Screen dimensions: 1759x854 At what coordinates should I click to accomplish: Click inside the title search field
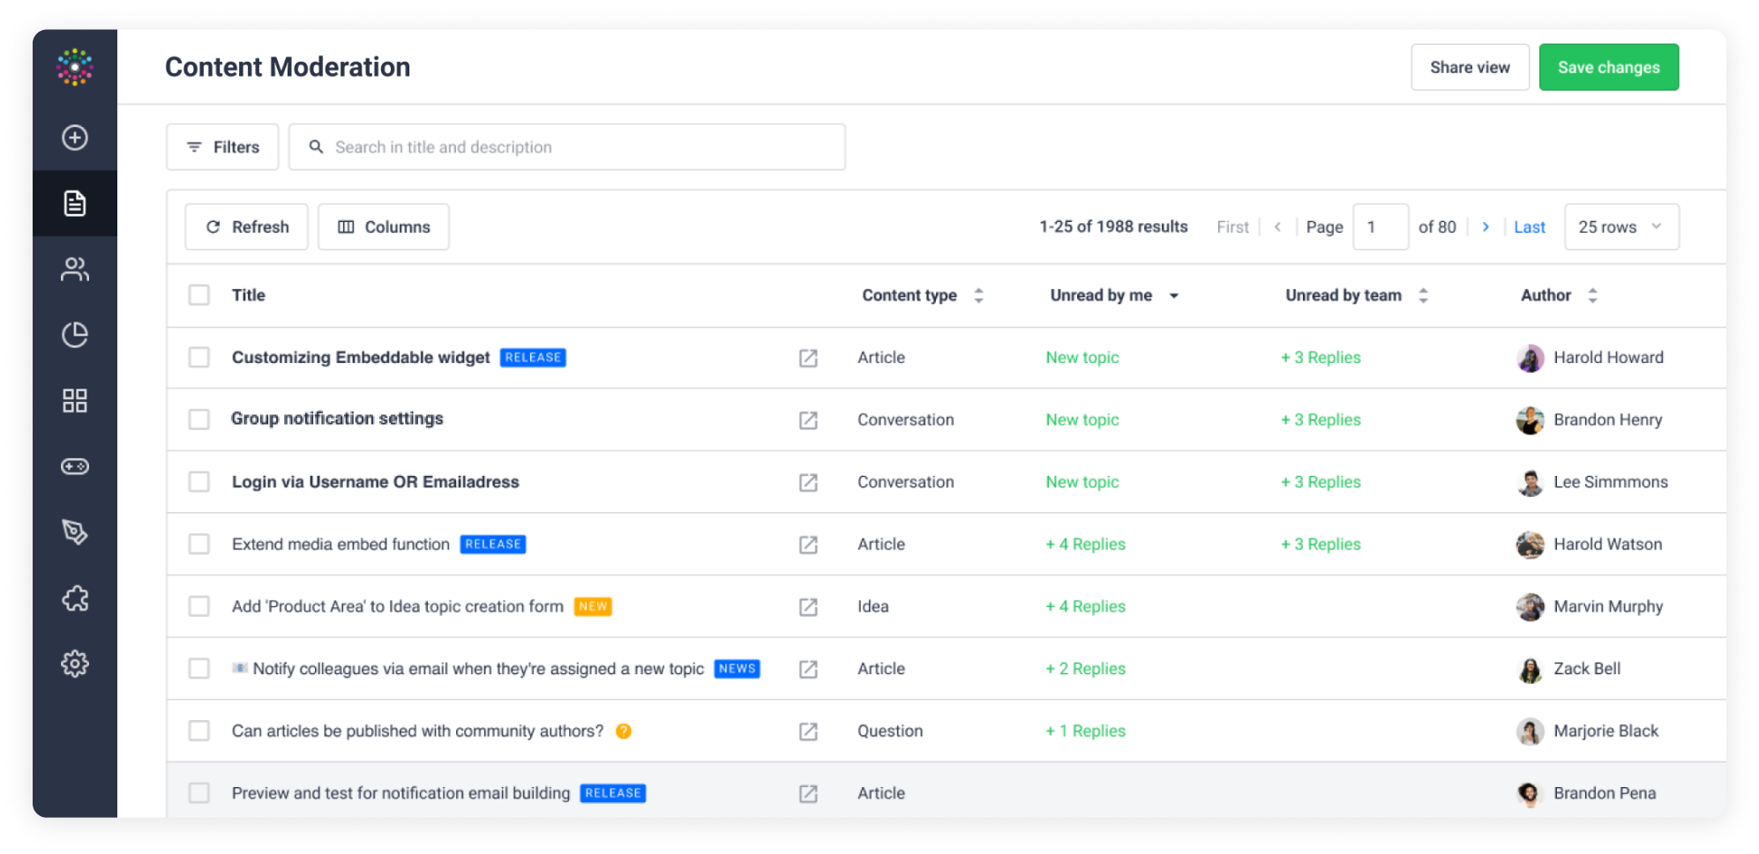click(x=566, y=146)
